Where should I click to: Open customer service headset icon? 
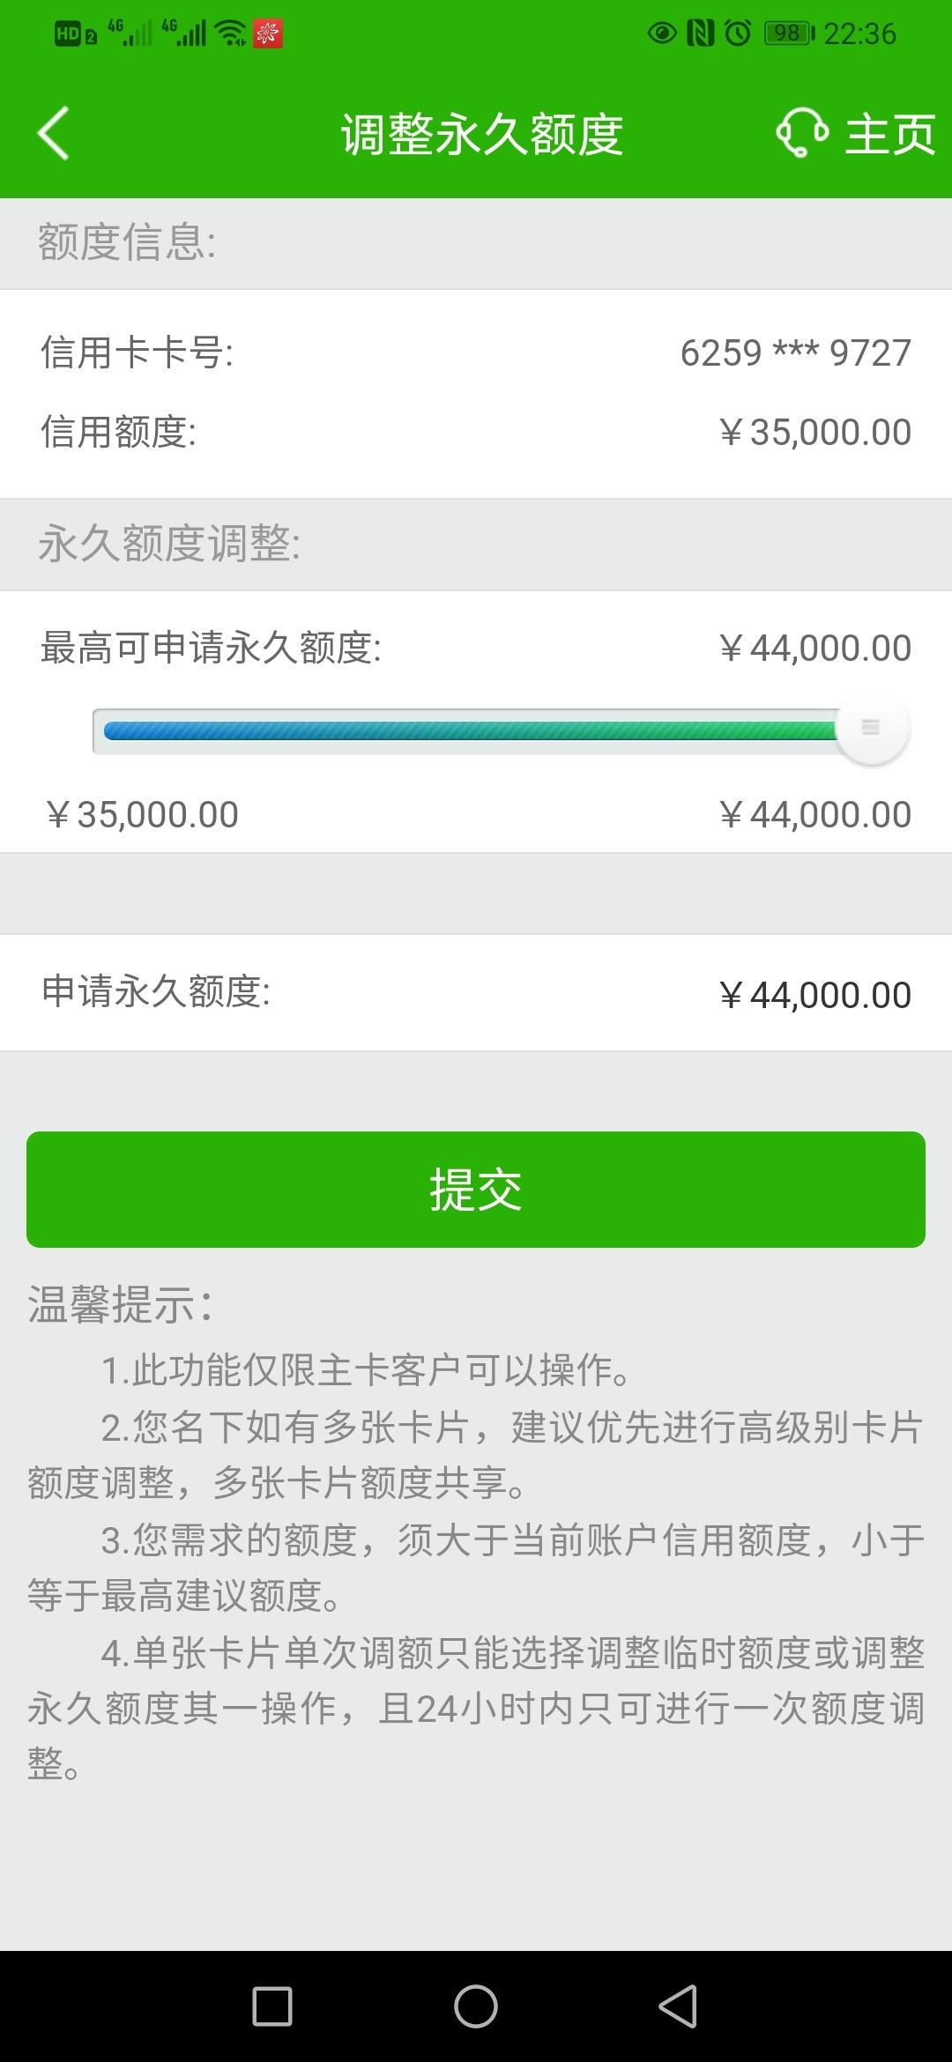click(801, 134)
